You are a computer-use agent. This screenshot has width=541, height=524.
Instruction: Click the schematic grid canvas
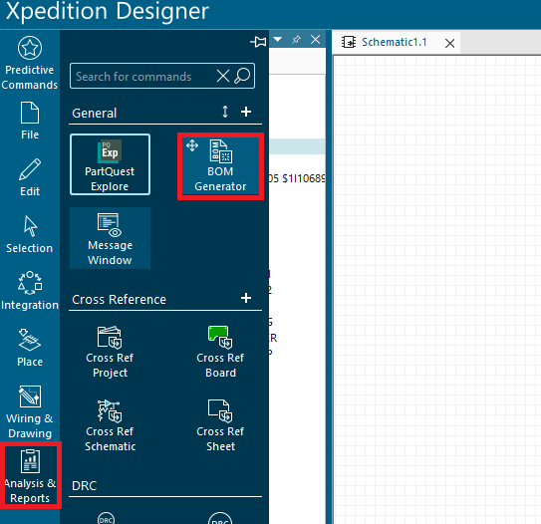[436, 290]
